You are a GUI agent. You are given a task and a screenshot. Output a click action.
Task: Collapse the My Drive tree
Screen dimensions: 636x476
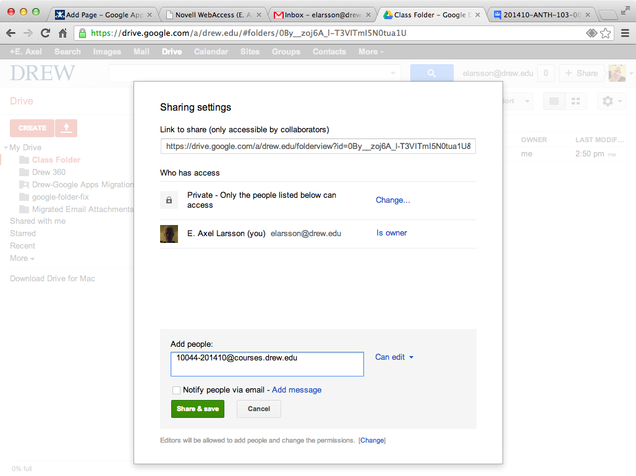pos(6,147)
